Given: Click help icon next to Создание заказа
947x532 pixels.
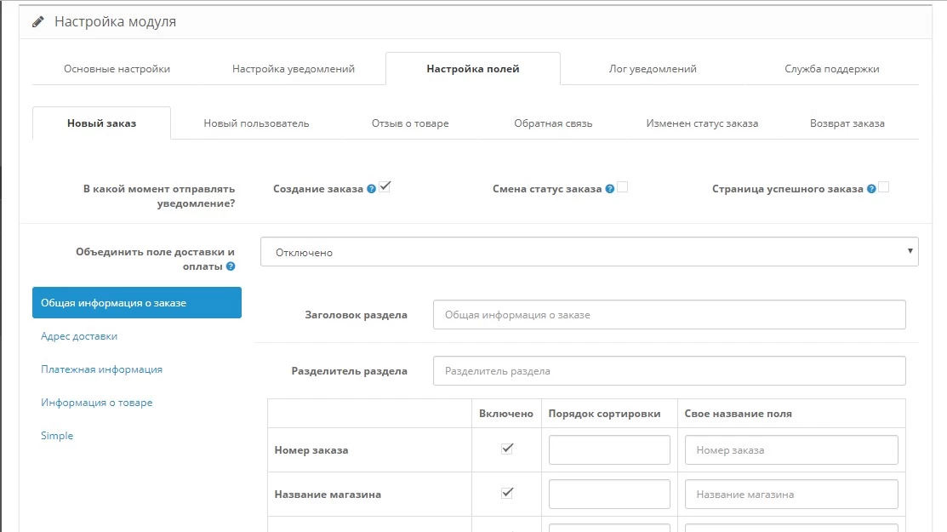Looking at the screenshot, I should point(372,189).
